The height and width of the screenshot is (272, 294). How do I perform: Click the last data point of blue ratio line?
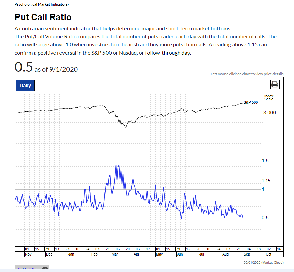click(243, 218)
